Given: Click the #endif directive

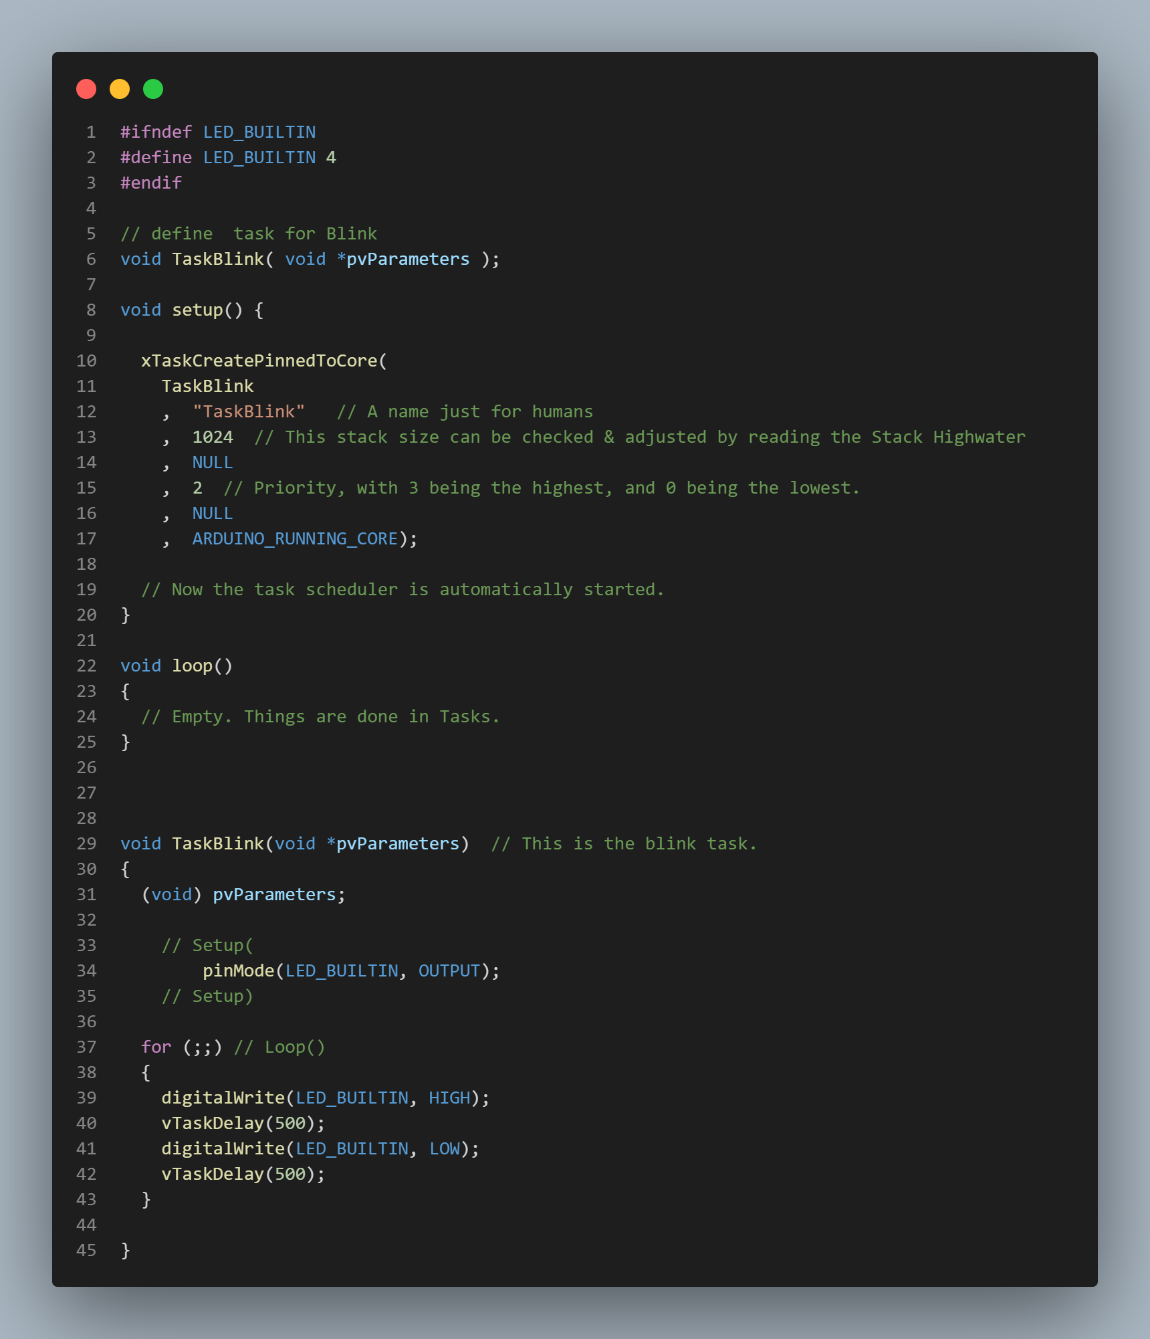Looking at the screenshot, I should pyautogui.click(x=151, y=183).
